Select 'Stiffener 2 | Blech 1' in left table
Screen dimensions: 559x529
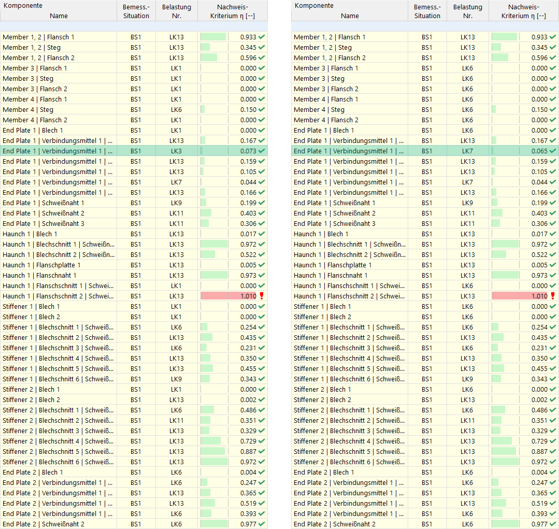point(32,389)
